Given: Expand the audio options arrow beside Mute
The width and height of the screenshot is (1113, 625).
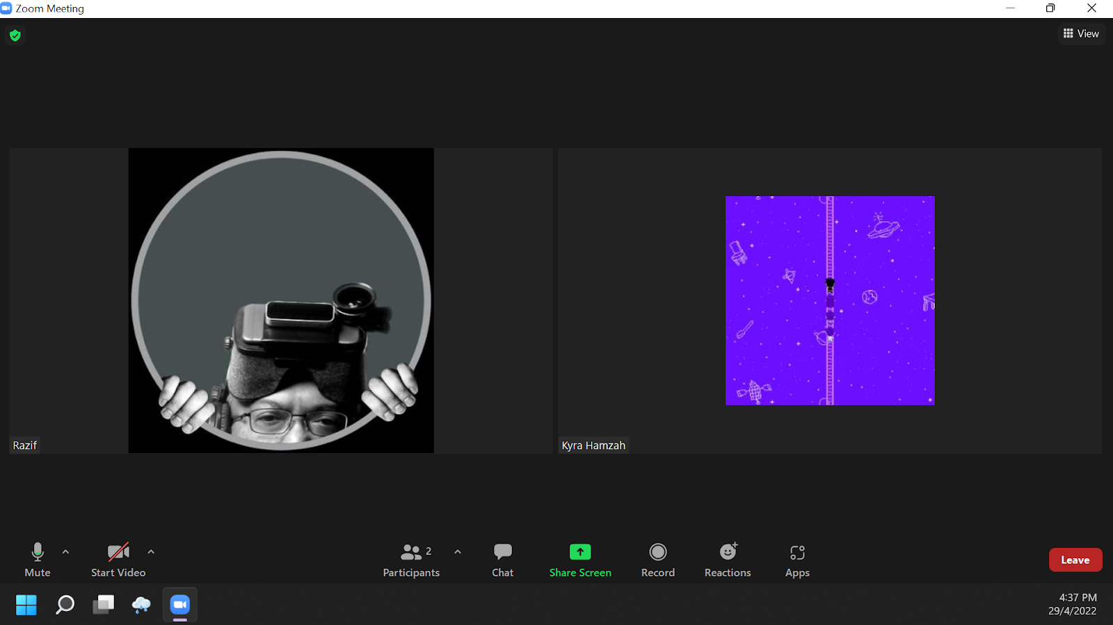Looking at the screenshot, I should 66,552.
